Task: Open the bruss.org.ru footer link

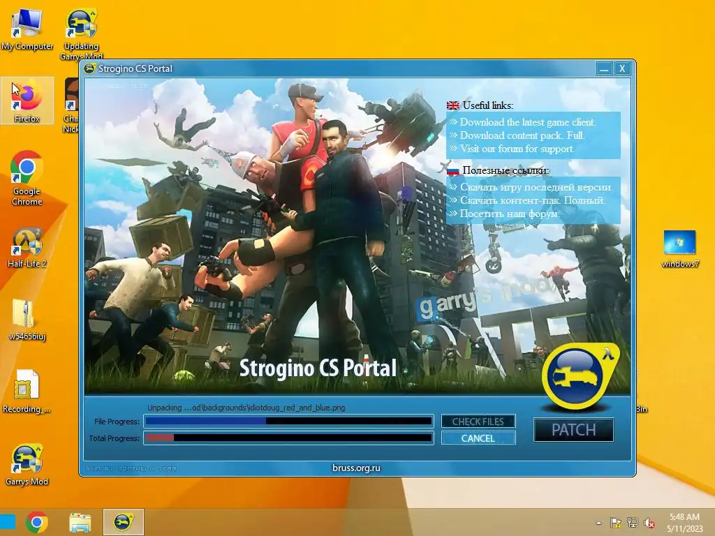Action: coord(356,468)
